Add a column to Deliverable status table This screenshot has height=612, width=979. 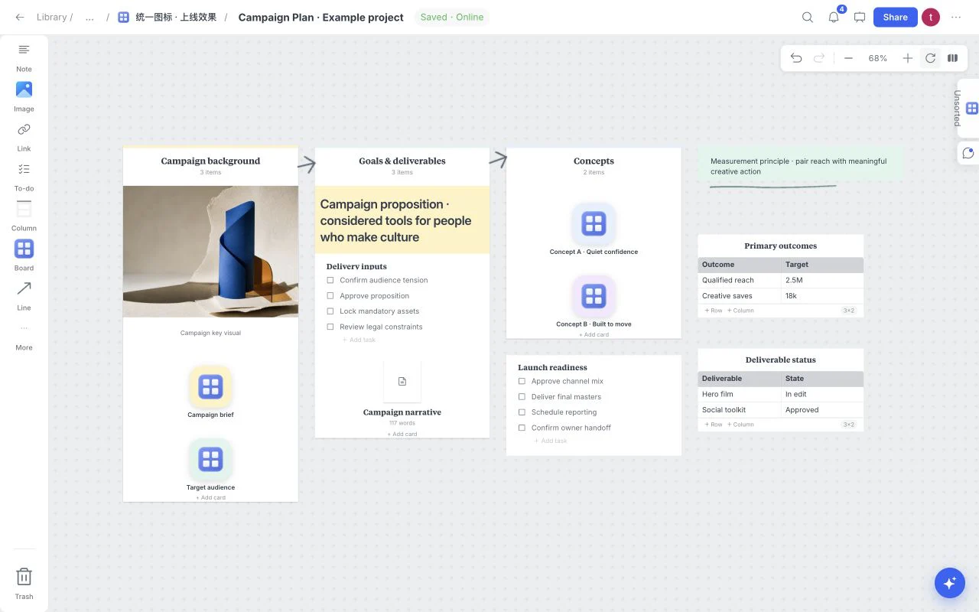740,425
